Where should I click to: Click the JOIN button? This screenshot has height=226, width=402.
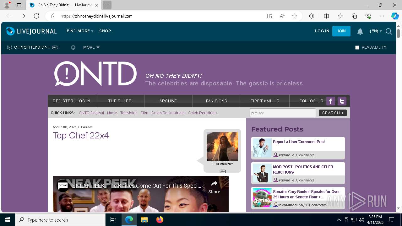341,31
